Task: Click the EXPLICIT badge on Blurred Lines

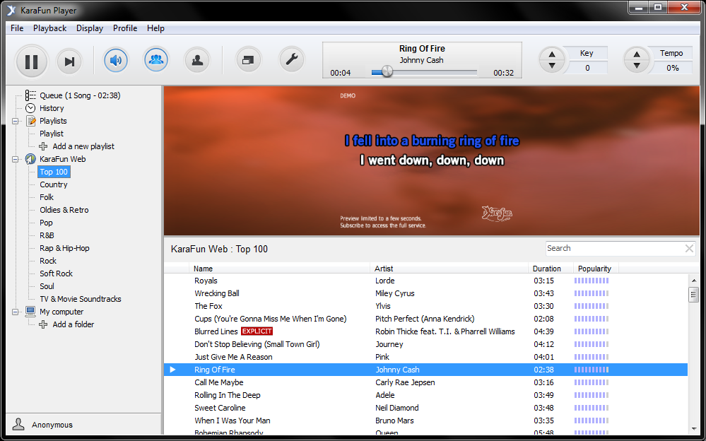Action: [257, 331]
